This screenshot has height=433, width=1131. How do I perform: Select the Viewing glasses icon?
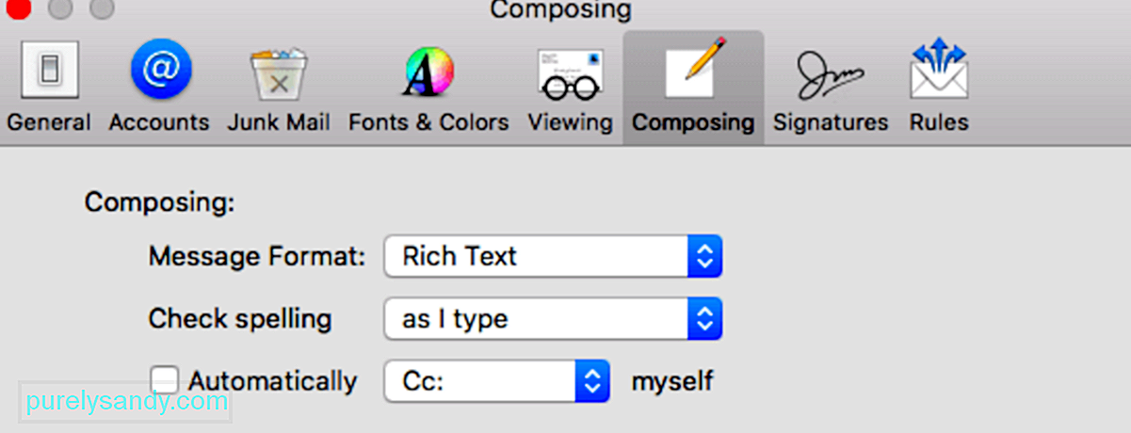[570, 73]
